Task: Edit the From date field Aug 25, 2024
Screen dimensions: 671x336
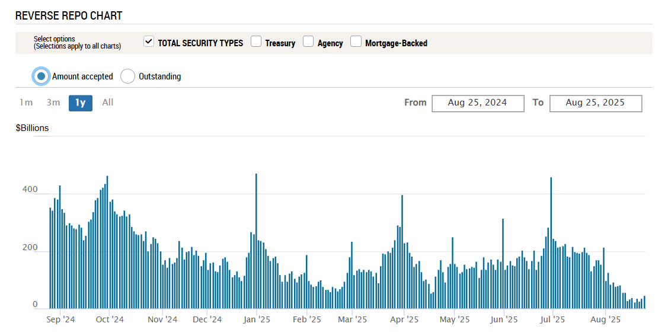Action: [478, 103]
